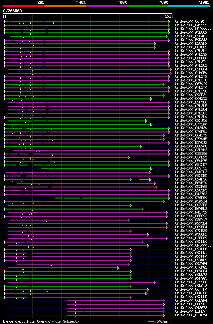Click the UniRef100_B3VQJ2 label
The image size is (213, 324).
[191, 143]
